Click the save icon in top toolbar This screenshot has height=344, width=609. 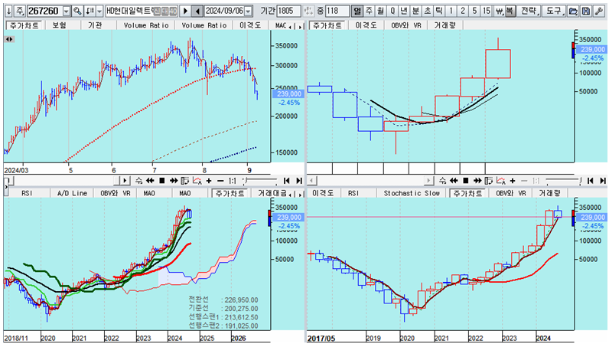[x=585, y=11]
